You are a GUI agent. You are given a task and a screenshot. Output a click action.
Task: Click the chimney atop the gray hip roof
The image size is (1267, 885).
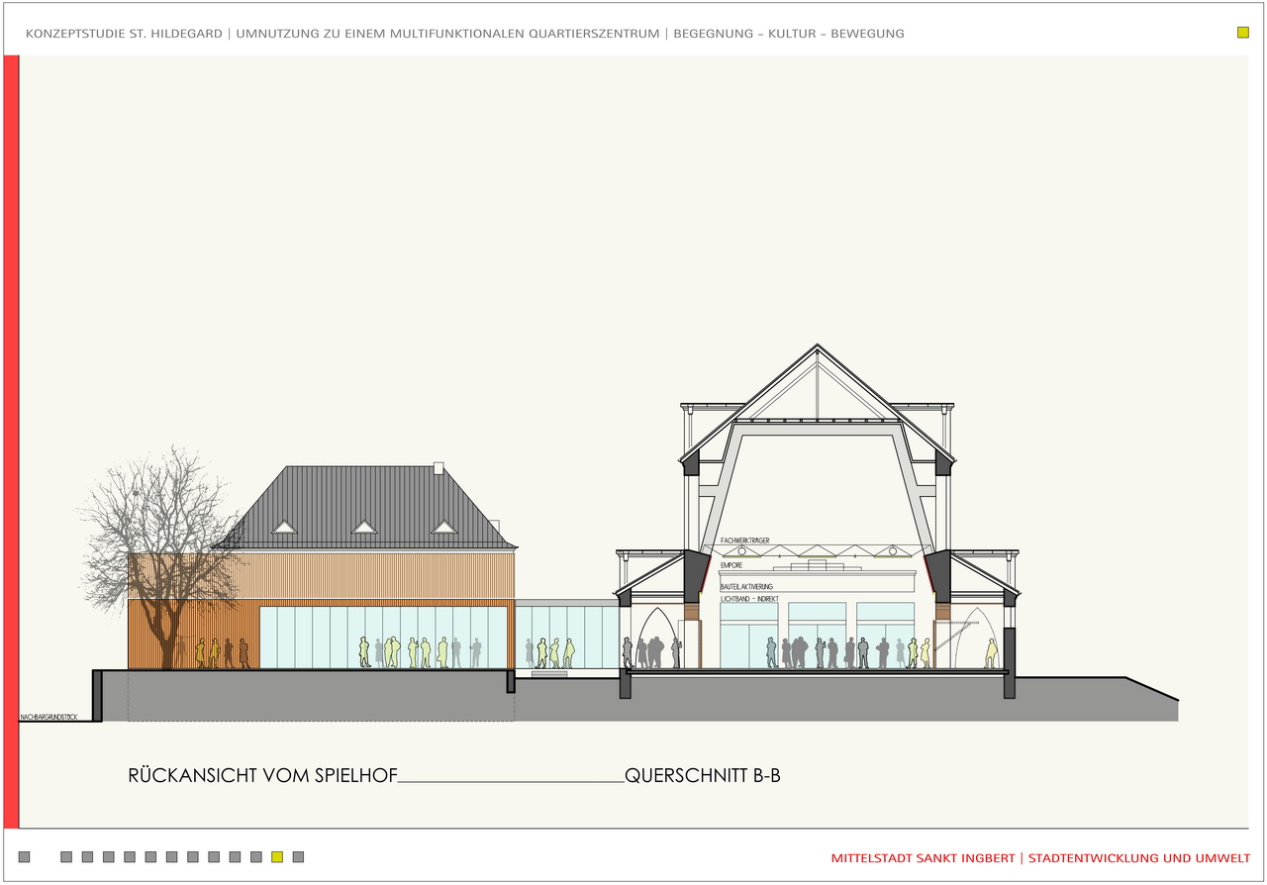coord(439,467)
